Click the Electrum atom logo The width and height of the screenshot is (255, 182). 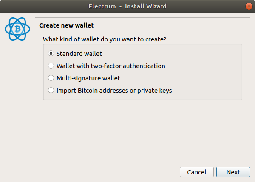click(x=17, y=29)
